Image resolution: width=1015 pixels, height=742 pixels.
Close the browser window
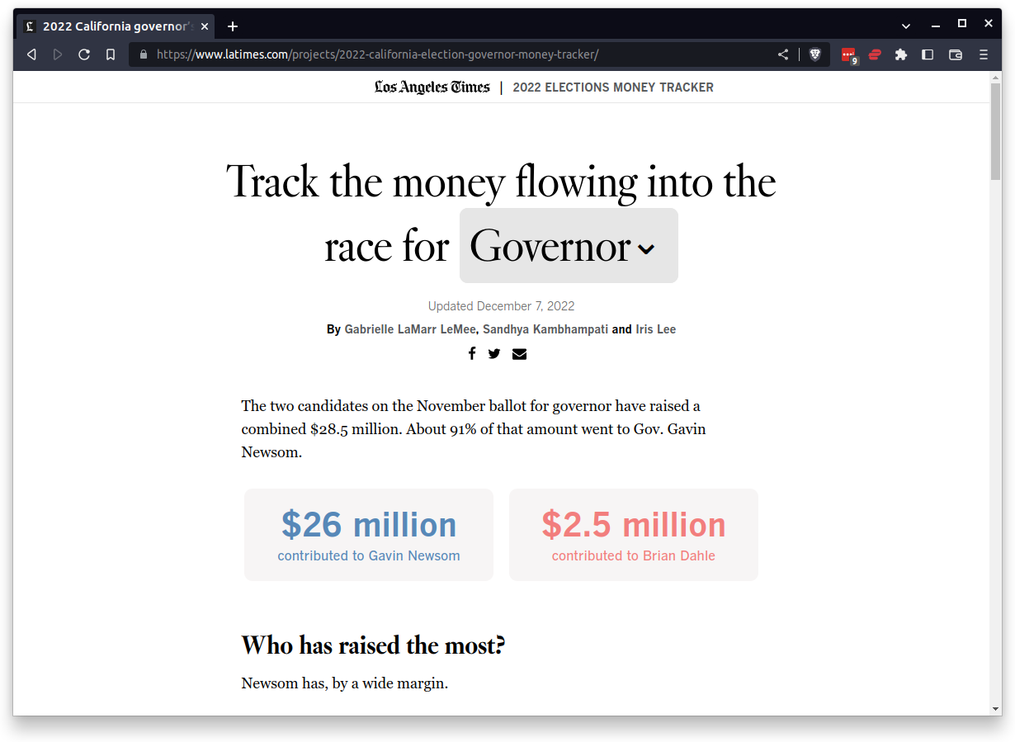(989, 24)
